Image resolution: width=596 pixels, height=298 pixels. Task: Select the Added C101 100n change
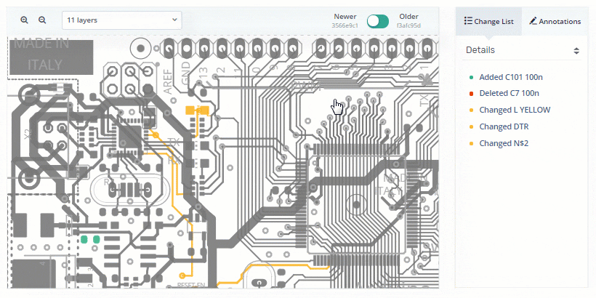[511, 77]
